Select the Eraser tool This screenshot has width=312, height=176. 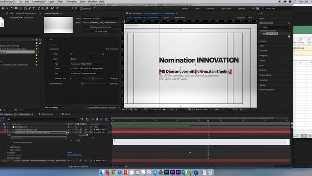point(47,9)
